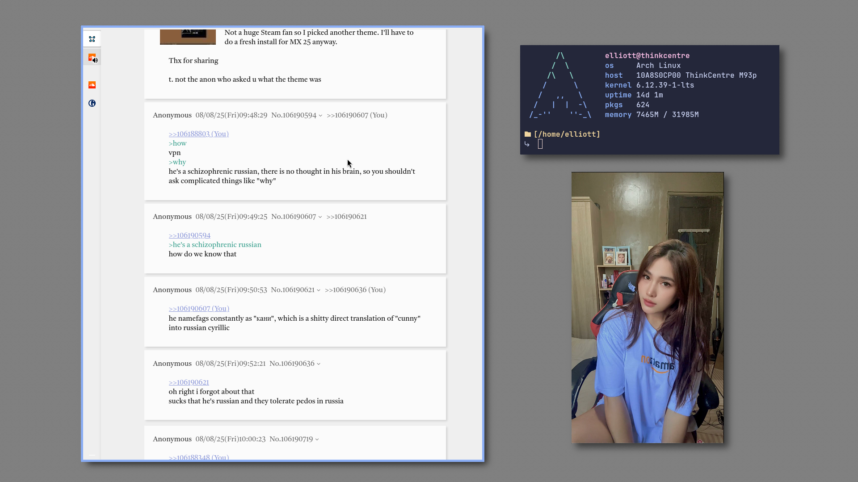Follow the >>106190594 quote link in post body
This screenshot has height=482, width=858.
(189, 235)
